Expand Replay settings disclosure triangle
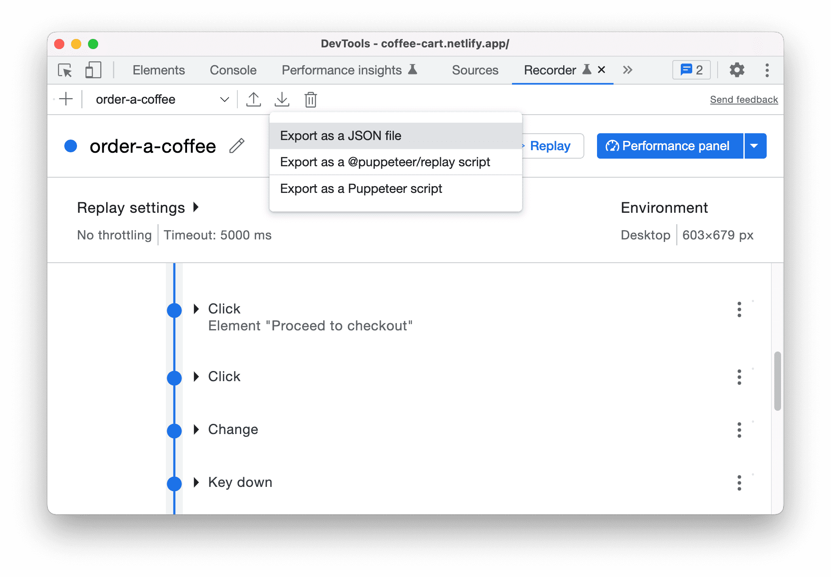The height and width of the screenshot is (577, 831). coord(198,207)
